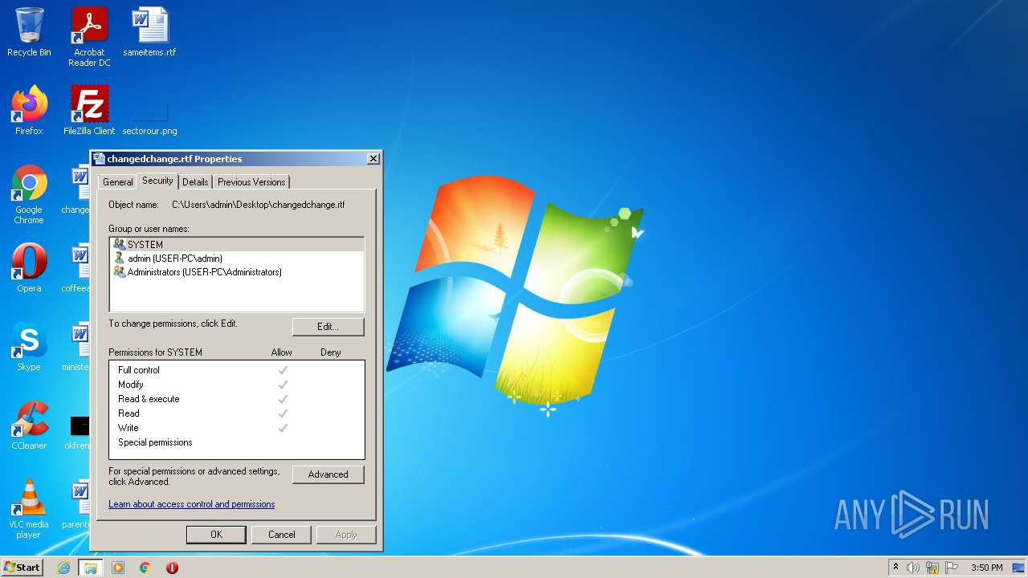Open media player taskbar icon
The image size is (1028, 578).
pos(118,568)
